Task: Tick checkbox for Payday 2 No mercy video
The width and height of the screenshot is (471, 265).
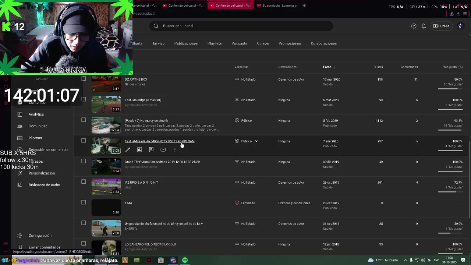Action: tap(84, 120)
